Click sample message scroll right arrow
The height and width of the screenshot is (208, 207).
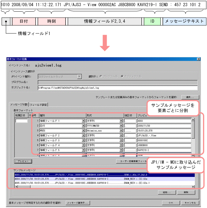point(193,187)
